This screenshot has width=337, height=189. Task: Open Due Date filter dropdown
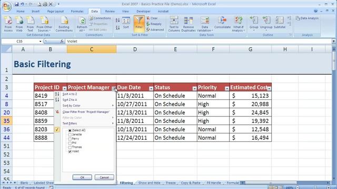point(151,88)
